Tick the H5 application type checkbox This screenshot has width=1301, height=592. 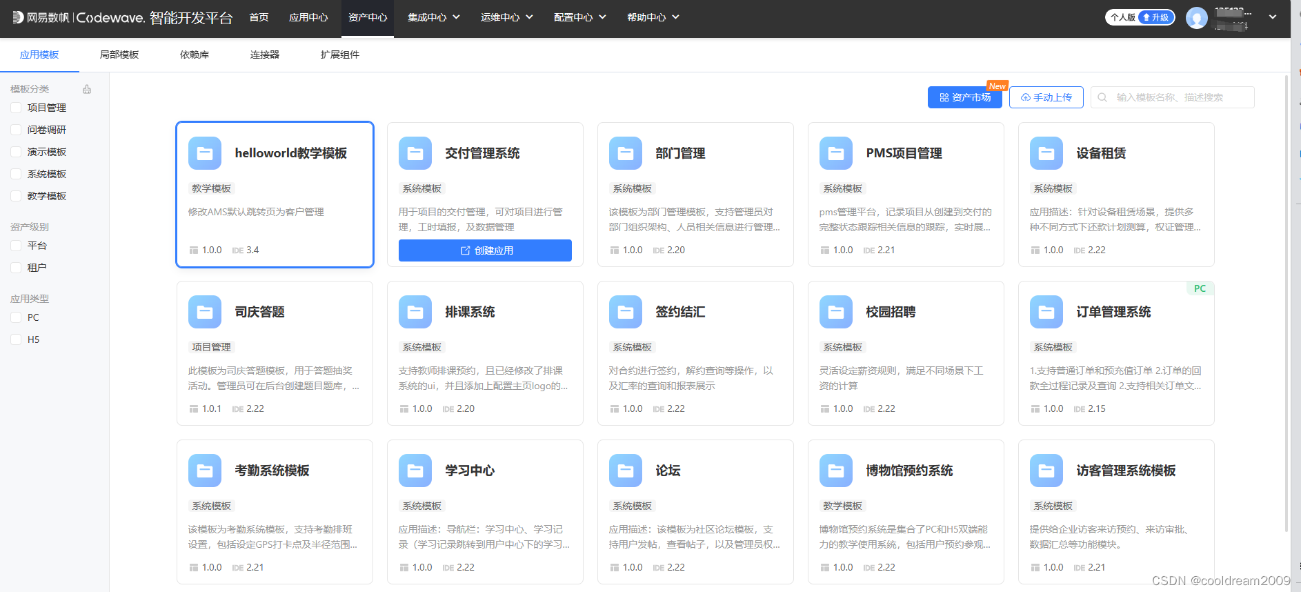[16, 339]
